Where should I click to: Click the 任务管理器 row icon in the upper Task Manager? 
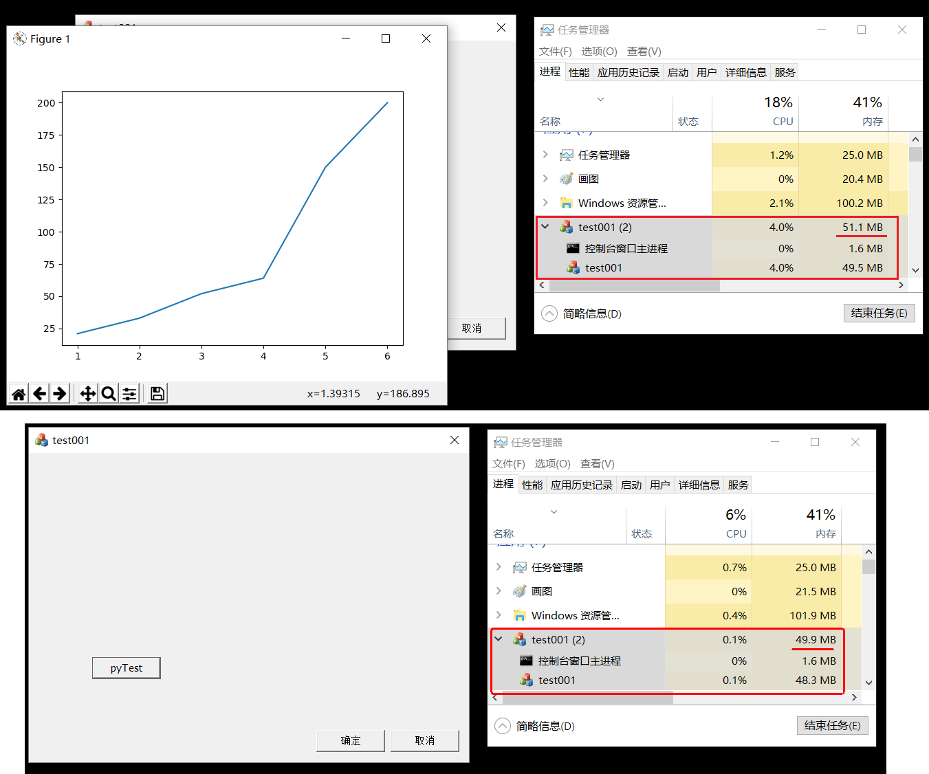coord(567,155)
